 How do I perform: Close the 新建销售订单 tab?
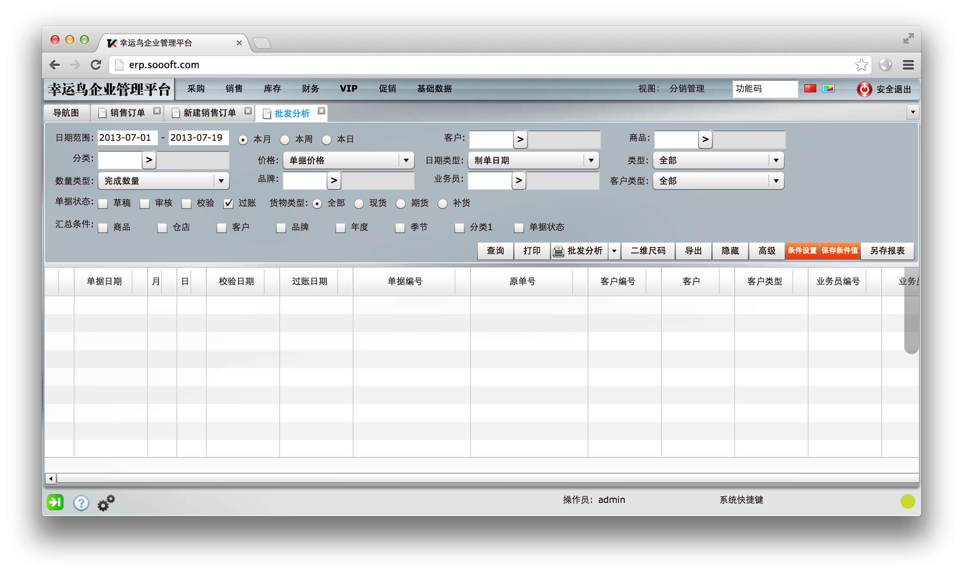248,111
